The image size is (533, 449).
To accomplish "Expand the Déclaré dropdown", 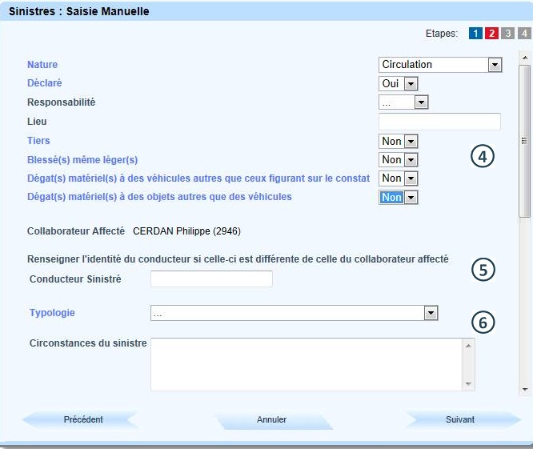I will pos(399,83).
